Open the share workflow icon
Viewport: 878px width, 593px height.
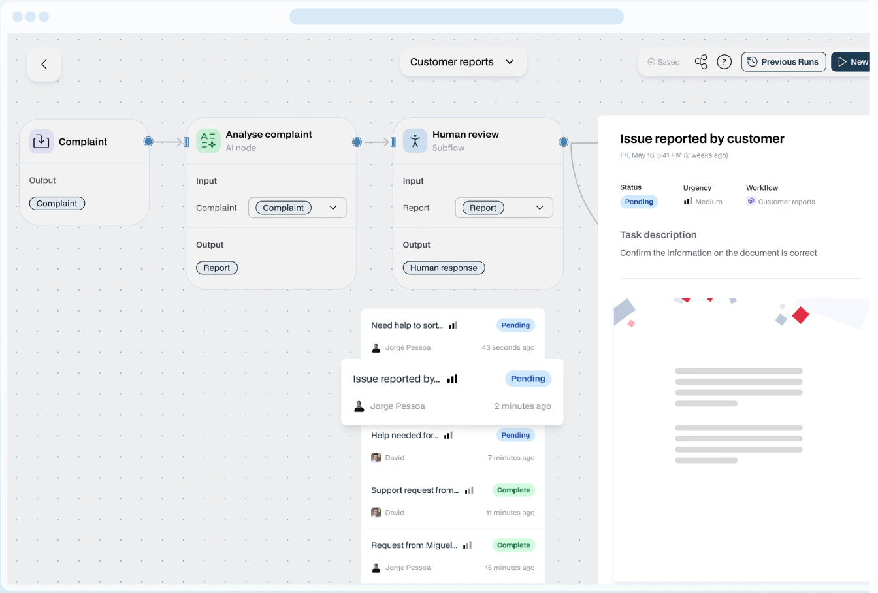[701, 62]
